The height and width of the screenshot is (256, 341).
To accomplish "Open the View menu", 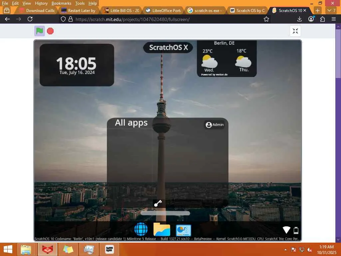I will (x=27, y=3).
